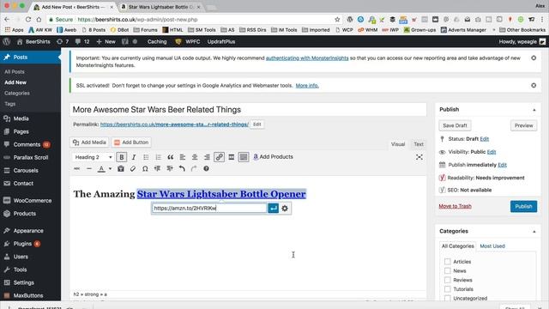Toggle the toolbar kitchen sink
Viewport: 549px width, 309px height.
coord(244,157)
